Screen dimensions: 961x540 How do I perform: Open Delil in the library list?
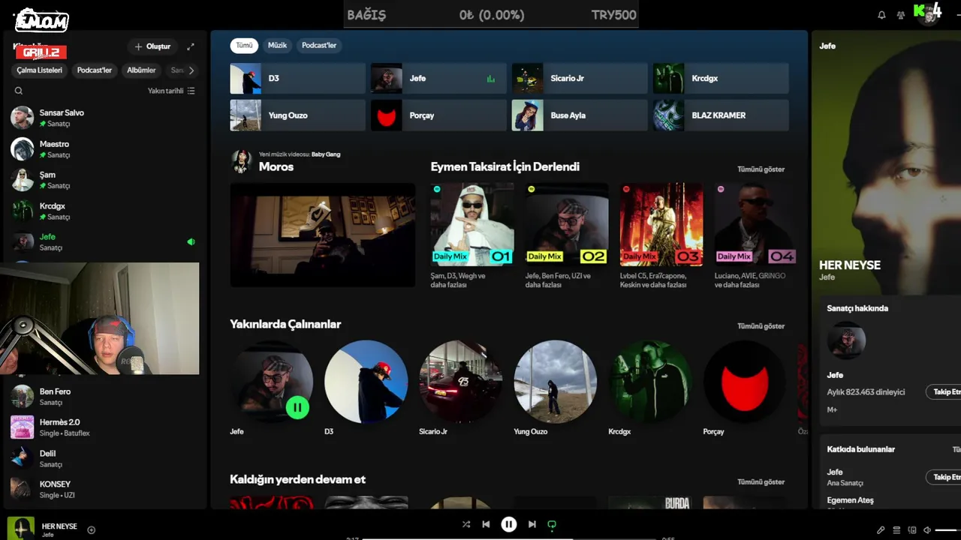104,458
